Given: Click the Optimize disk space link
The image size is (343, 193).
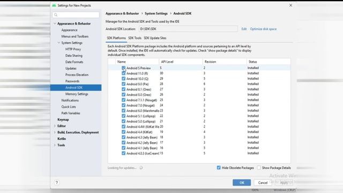Looking at the screenshot, I should [x=263, y=29].
